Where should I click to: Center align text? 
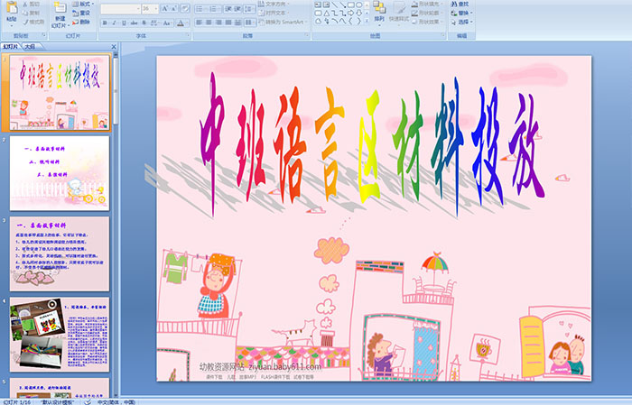[x=209, y=23]
